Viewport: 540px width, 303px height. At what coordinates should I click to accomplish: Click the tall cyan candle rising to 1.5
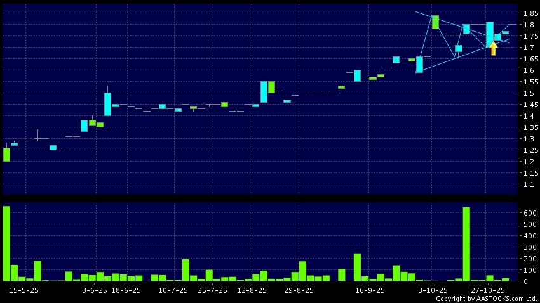pos(108,104)
